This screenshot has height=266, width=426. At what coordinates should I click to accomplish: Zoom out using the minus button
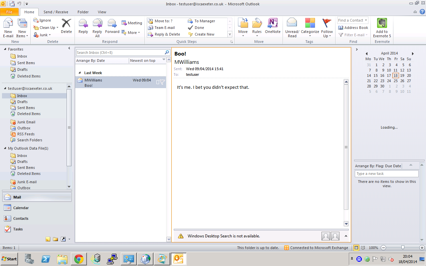point(383,248)
